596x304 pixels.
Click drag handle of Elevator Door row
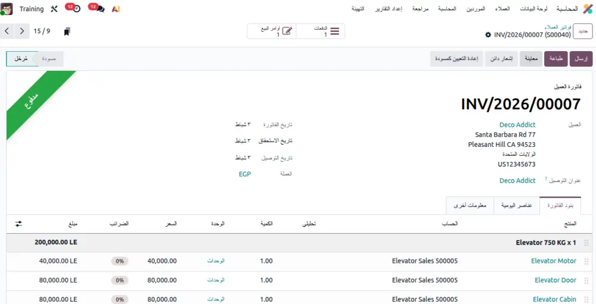click(x=586, y=280)
